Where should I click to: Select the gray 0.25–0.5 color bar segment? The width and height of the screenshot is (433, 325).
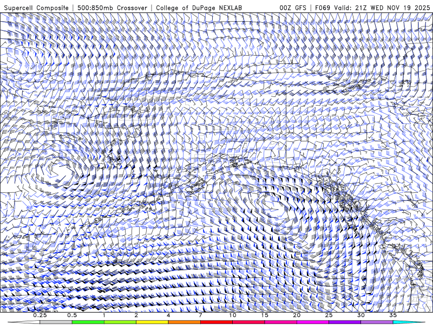click(x=56, y=322)
